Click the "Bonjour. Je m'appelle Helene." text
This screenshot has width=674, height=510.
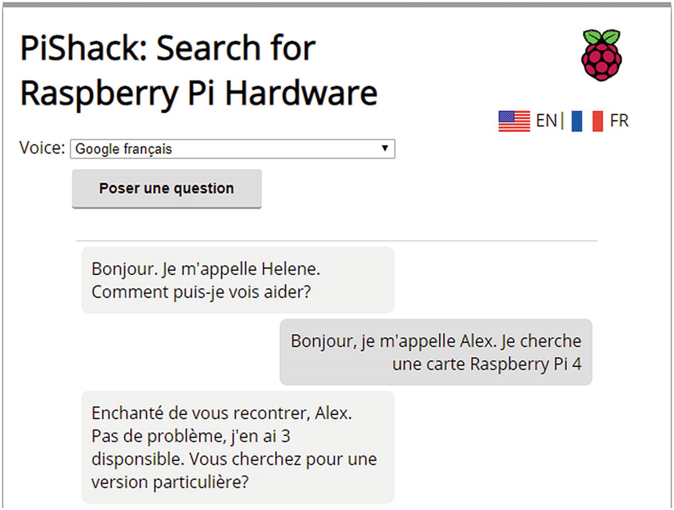click(x=206, y=269)
